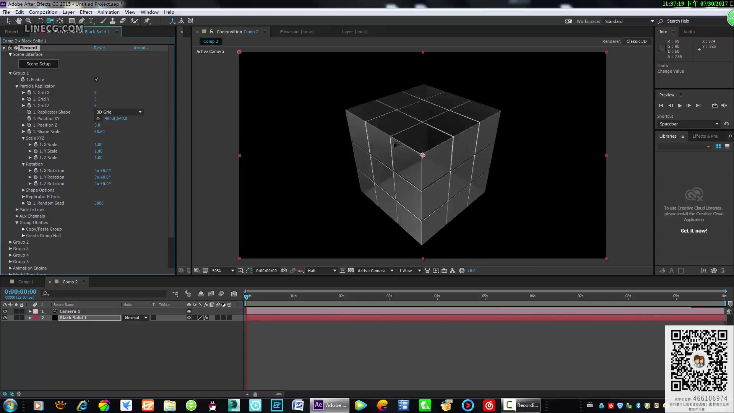Screen dimensions: 734x413
Task: Switch to the Comp 1 timeline tab
Action: (x=26, y=282)
